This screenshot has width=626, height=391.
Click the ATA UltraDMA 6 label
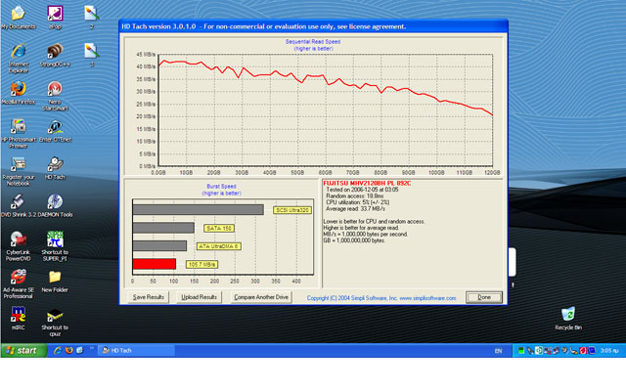coord(218,246)
